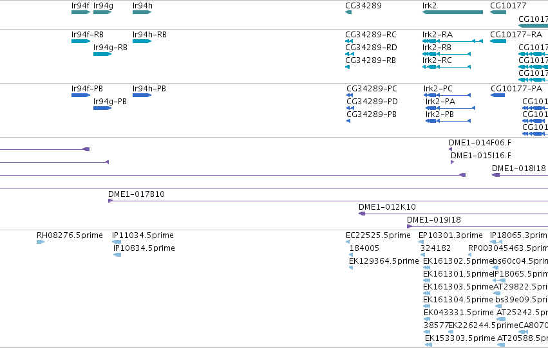Click the CG34289-RC transcript glyph
Image resolution: width=548 pixels, height=348 pixels.
[x=349, y=41]
